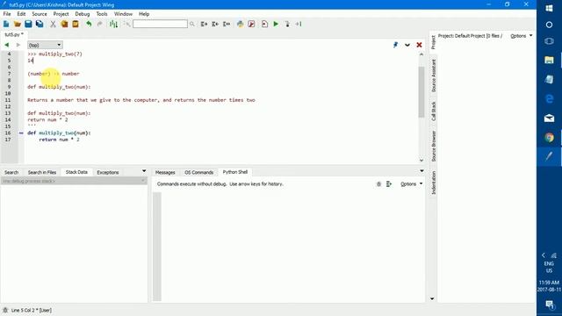Screen dimensions: 562x316
Task: Open the Edit menu
Action: click(21, 14)
